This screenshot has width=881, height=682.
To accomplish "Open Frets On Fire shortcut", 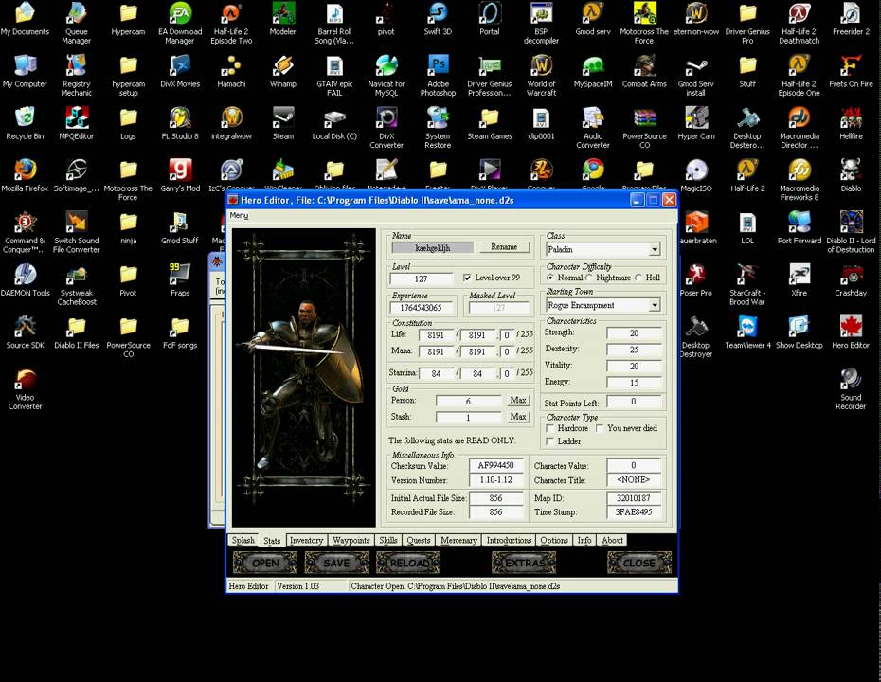I will pyautogui.click(x=851, y=71).
